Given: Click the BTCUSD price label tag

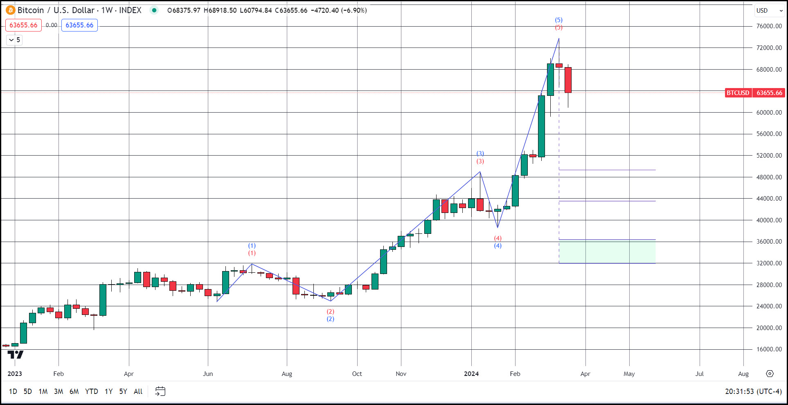Looking at the screenshot, I should click(738, 93).
